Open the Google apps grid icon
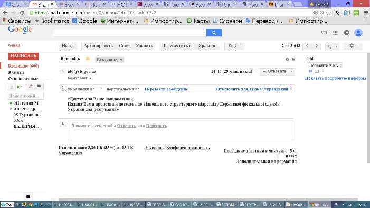Image resolution: width=370 pixels, height=208 pixels. (x=335, y=33)
